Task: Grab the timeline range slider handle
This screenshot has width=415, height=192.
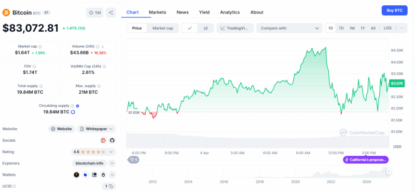Action: [388, 171]
